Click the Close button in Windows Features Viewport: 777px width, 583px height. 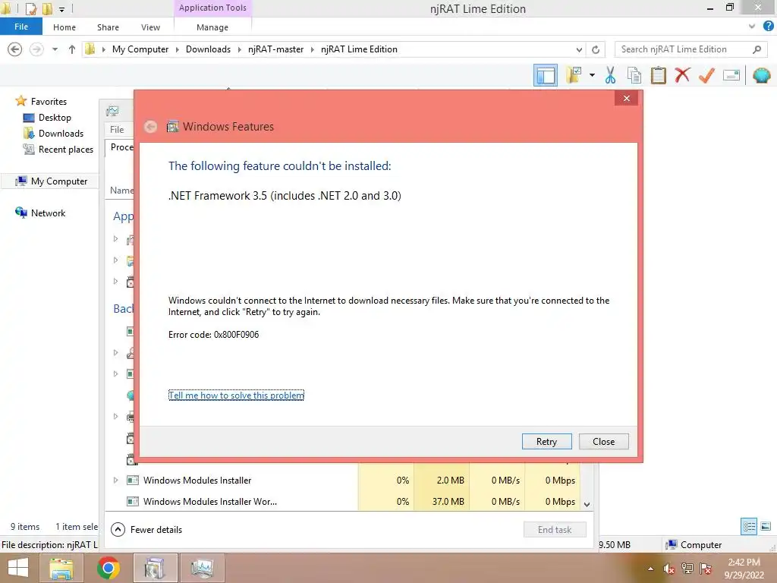603,441
